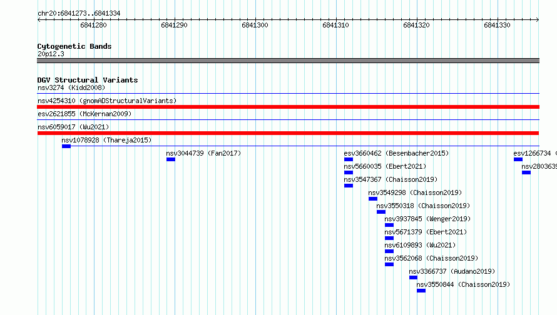Open the nsv3044739 (Fan2017) label

pos(203,153)
